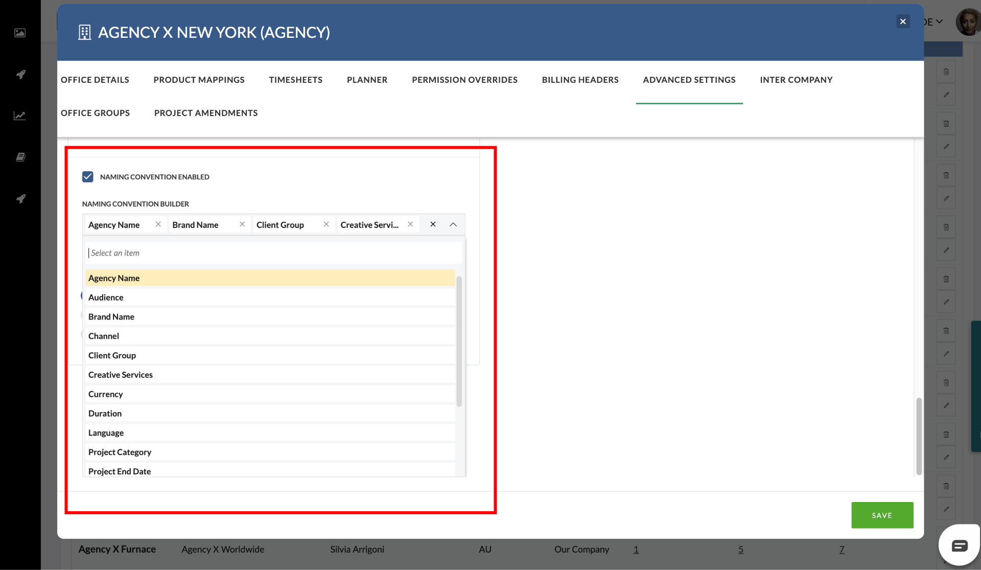This screenshot has height=570, width=981.
Task: Pick Client Group from dropdown list
Action: tap(270, 356)
